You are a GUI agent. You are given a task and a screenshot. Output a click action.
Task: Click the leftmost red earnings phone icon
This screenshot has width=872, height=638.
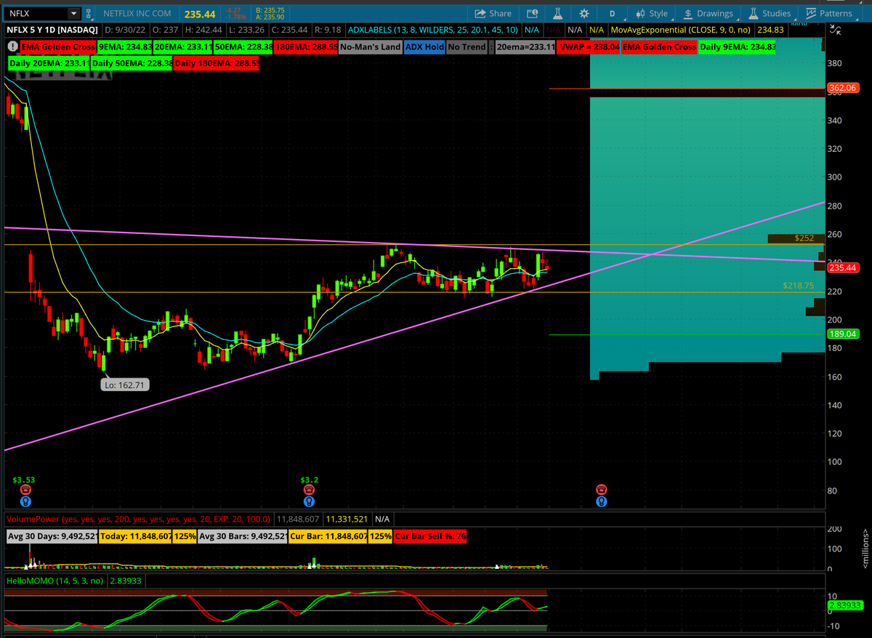pos(26,490)
